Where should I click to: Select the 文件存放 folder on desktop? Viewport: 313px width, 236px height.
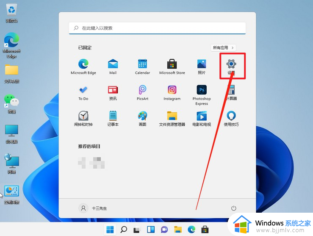point(11,74)
